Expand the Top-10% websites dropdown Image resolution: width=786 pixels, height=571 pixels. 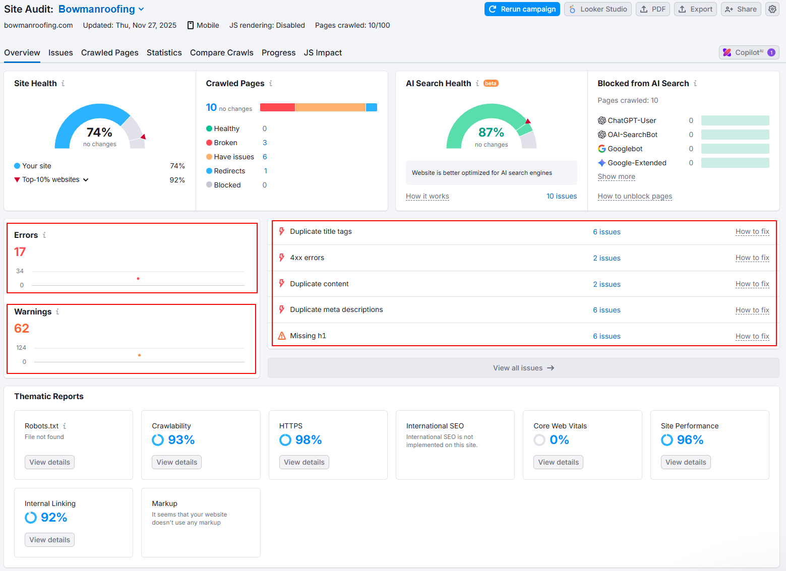point(86,180)
